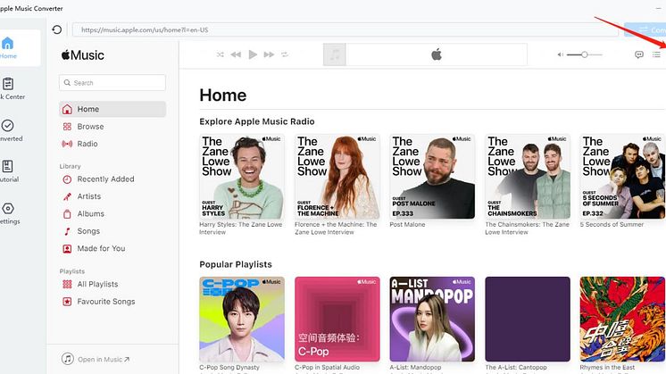Open the lyrics speech bubble icon
The height and width of the screenshot is (374, 666).
click(639, 54)
